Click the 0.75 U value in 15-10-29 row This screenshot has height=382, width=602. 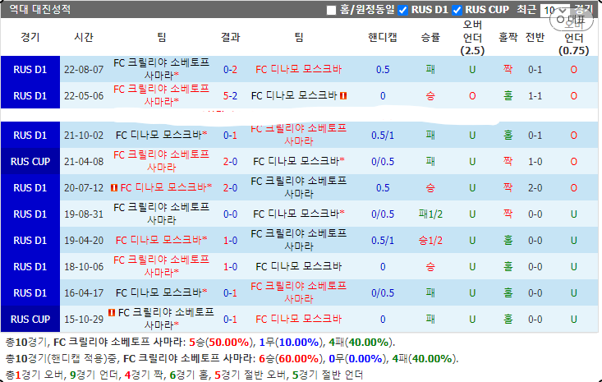573,319
